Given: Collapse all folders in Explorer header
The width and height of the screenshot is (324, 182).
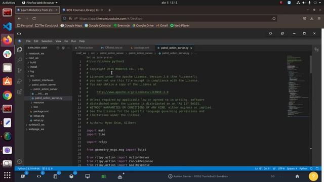Looking at the screenshot, I should click(x=63, y=48).
